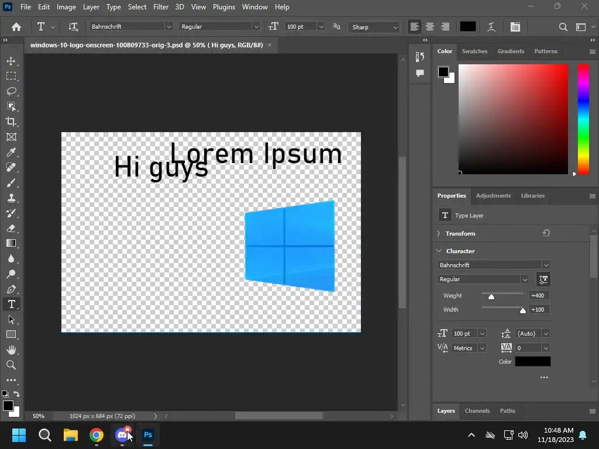Click the Weight value field +400
599x449 pixels.
point(539,295)
